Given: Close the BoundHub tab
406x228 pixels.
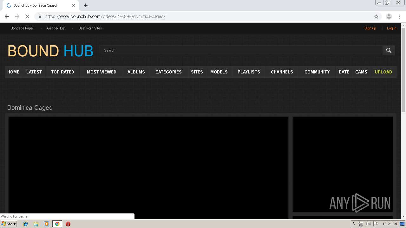Looking at the screenshot, I should [74, 5].
